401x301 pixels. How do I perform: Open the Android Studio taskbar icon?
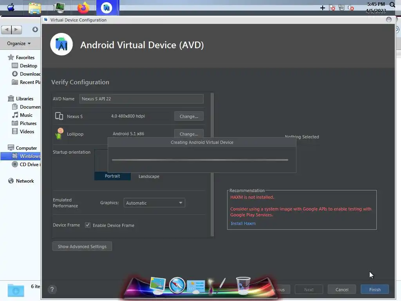point(107,8)
